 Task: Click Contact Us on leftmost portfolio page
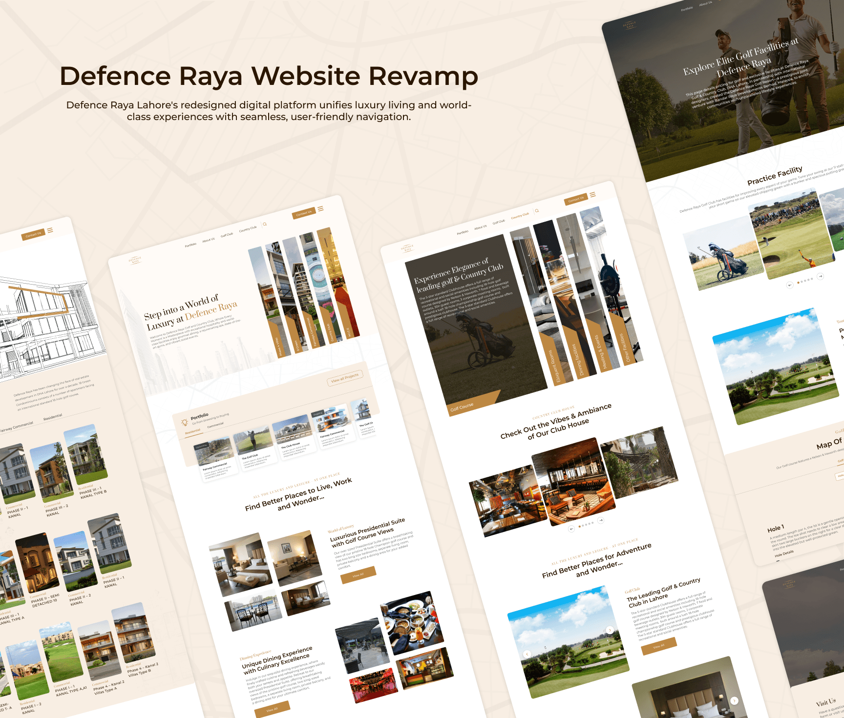(x=33, y=235)
